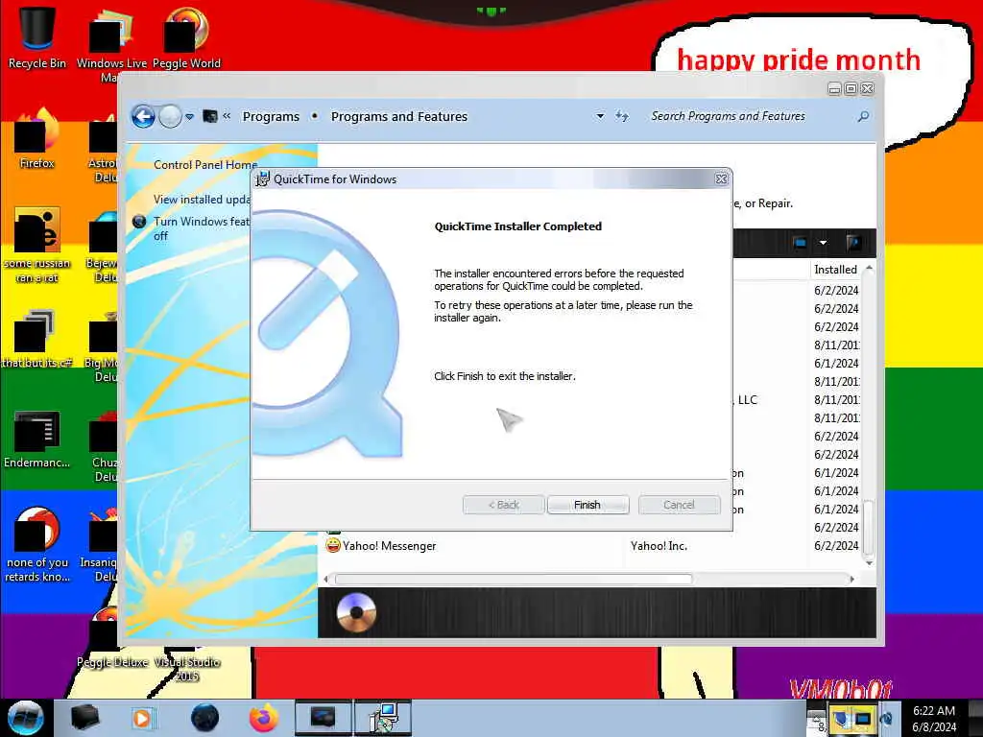This screenshot has height=737, width=983.
Task: Click the horizontal scroll left arrow
Action: pyautogui.click(x=325, y=579)
